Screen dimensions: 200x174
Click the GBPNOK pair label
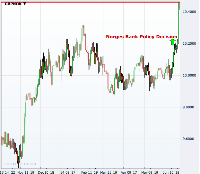click(x=13, y=4)
